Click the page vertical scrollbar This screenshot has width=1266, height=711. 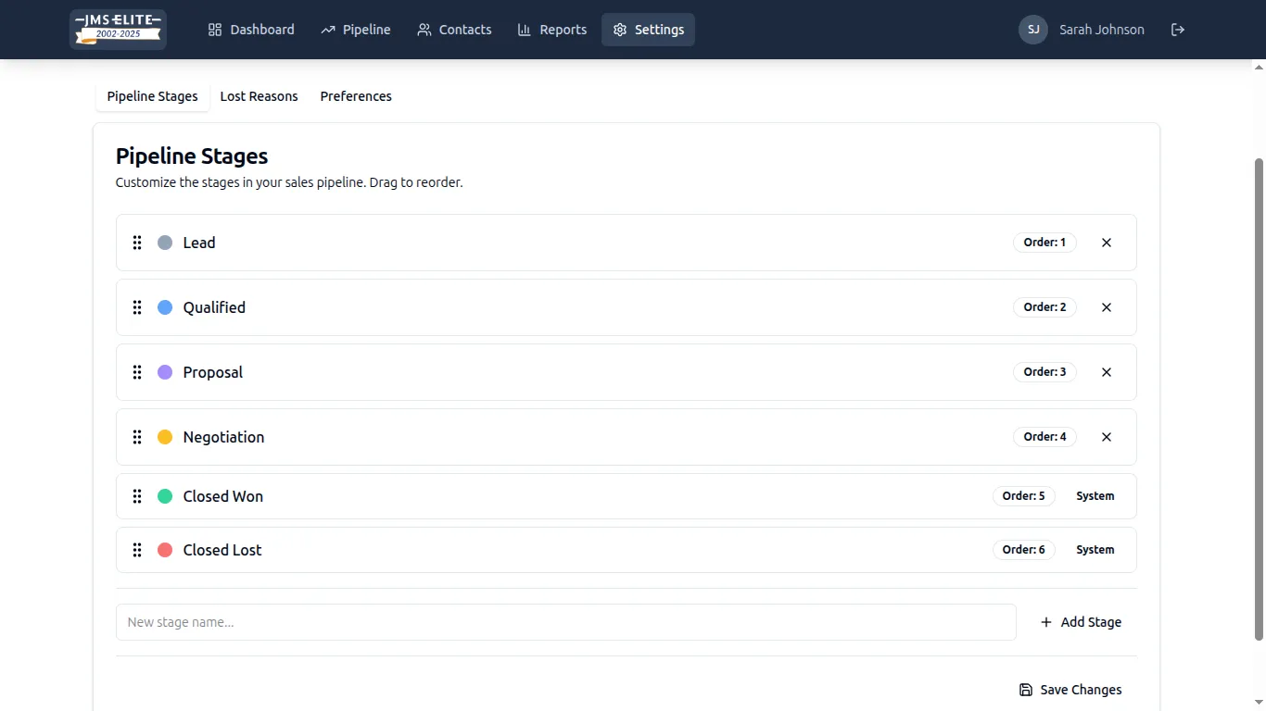tap(1259, 398)
